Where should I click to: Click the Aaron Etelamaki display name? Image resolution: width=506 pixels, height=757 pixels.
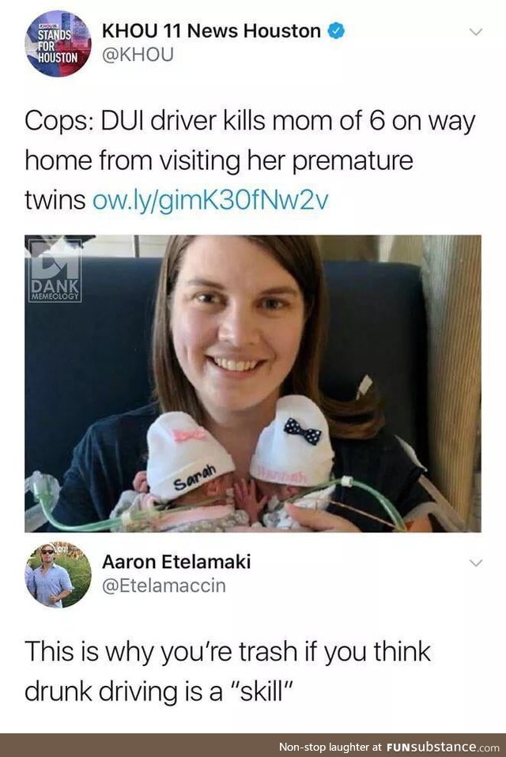click(x=176, y=562)
